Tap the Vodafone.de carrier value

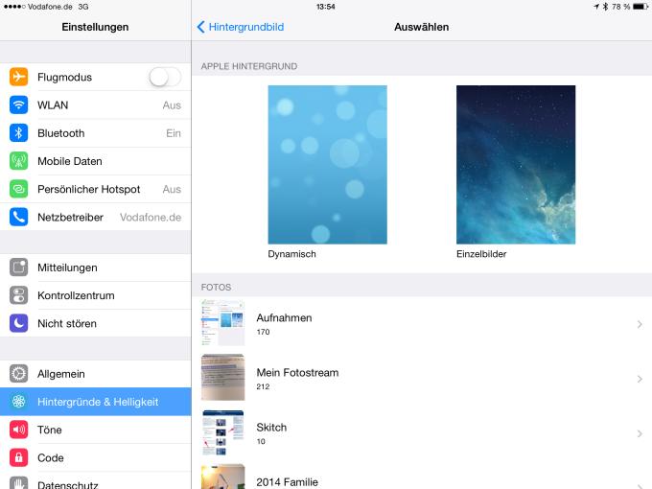point(151,217)
